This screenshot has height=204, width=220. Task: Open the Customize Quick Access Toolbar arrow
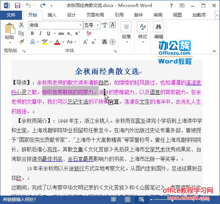(x=51, y=6)
